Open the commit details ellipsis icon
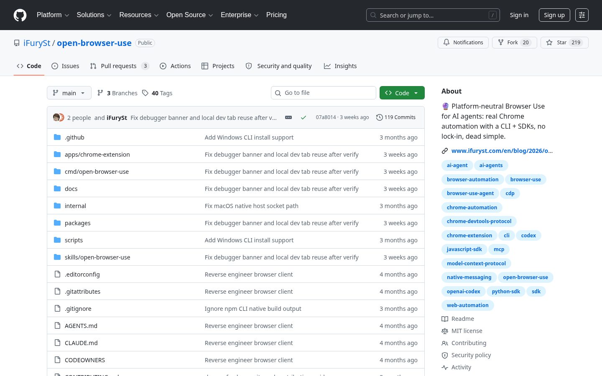The width and height of the screenshot is (602, 376). click(x=288, y=117)
